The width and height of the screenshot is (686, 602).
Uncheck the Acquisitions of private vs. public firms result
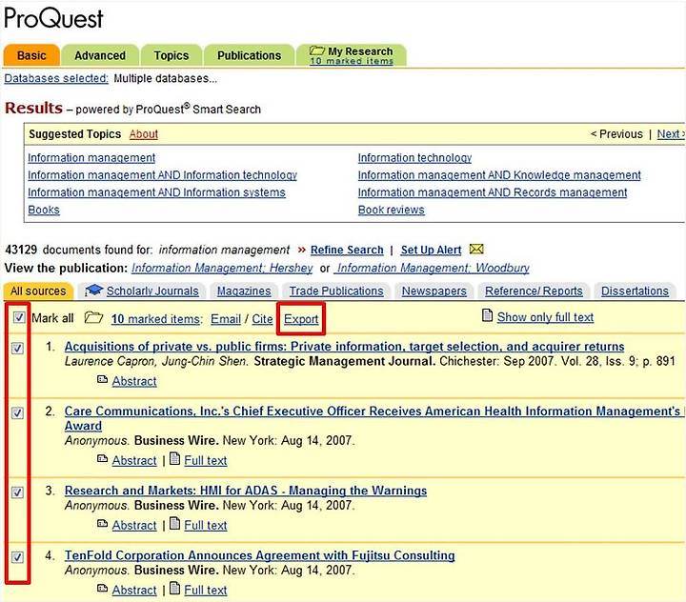click(17, 349)
